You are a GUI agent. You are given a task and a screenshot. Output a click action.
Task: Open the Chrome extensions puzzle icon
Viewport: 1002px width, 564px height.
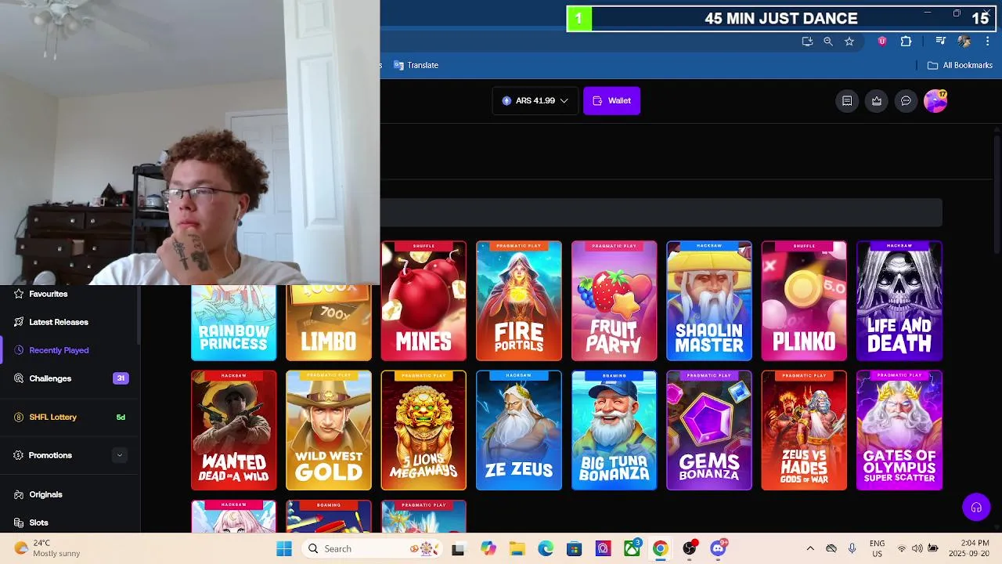point(906,42)
